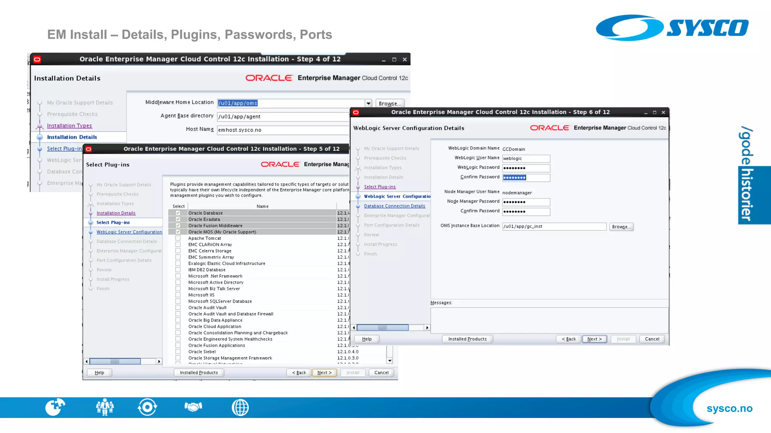The image size is (771, 433).
Task: Click scroll-left arrow in Step 5 sidebar scrollbar
Action: (x=87, y=361)
